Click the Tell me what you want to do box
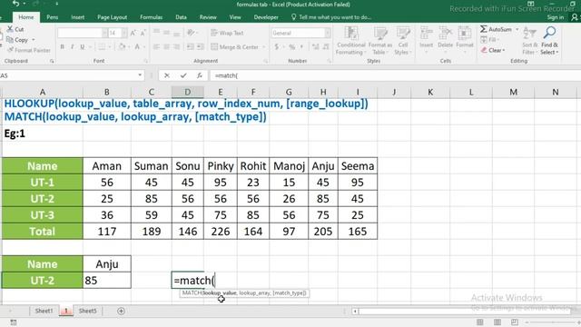The width and height of the screenshot is (581, 327). (331, 17)
